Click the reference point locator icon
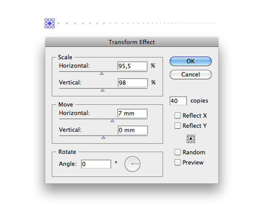This screenshot has width=264, height=214. (x=190, y=139)
